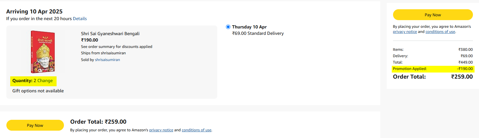The image size is (479, 138).
Task: Click the Shri Sai Gyaneshwari Bengali product title
Action: (x=110, y=34)
